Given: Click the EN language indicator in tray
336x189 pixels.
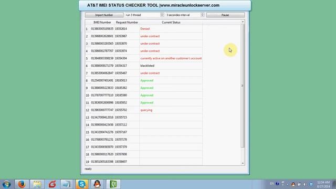Looking at the screenshot, I should pos(272,184).
